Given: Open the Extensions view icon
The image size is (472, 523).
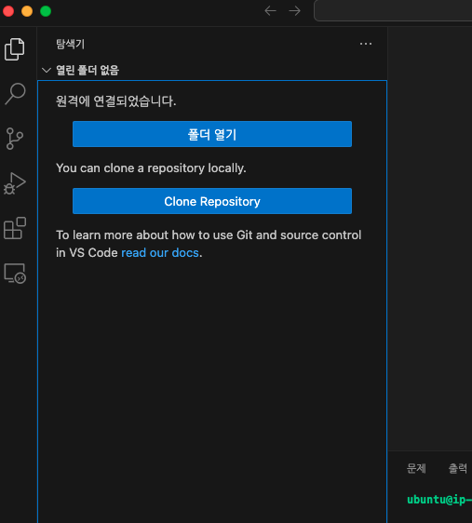Looking at the screenshot, I should point(15,228).
